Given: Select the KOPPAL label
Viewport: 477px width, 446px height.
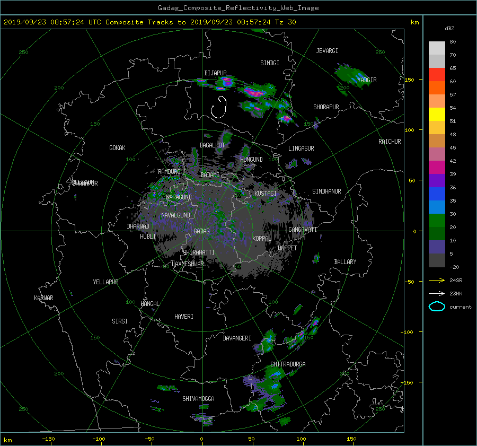Looking at the screenshot, I should (262, 238).
